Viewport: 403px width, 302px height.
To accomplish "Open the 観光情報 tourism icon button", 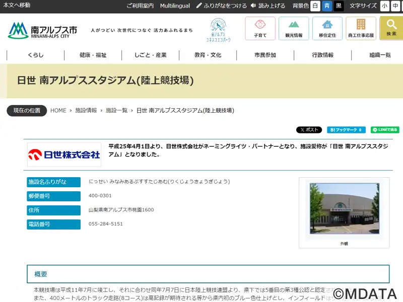I will point(294,29).
